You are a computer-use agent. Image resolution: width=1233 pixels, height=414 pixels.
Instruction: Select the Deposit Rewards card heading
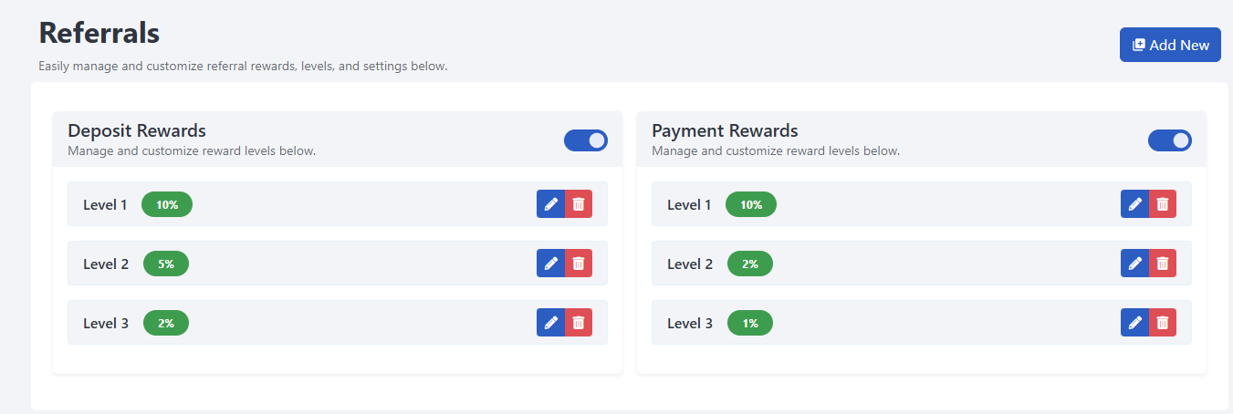[x=137, y=130]
